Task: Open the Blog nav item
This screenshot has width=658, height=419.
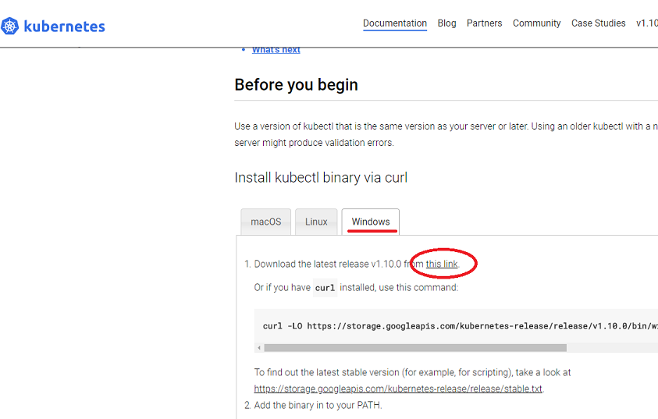Action: 447,23
